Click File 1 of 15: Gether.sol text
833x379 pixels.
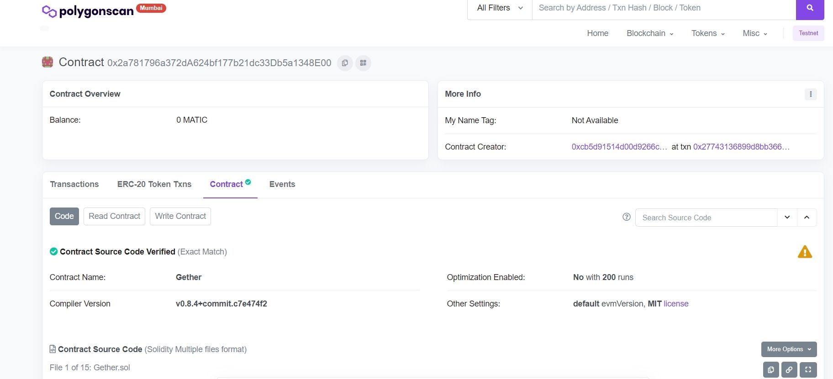tap(90, 368)
